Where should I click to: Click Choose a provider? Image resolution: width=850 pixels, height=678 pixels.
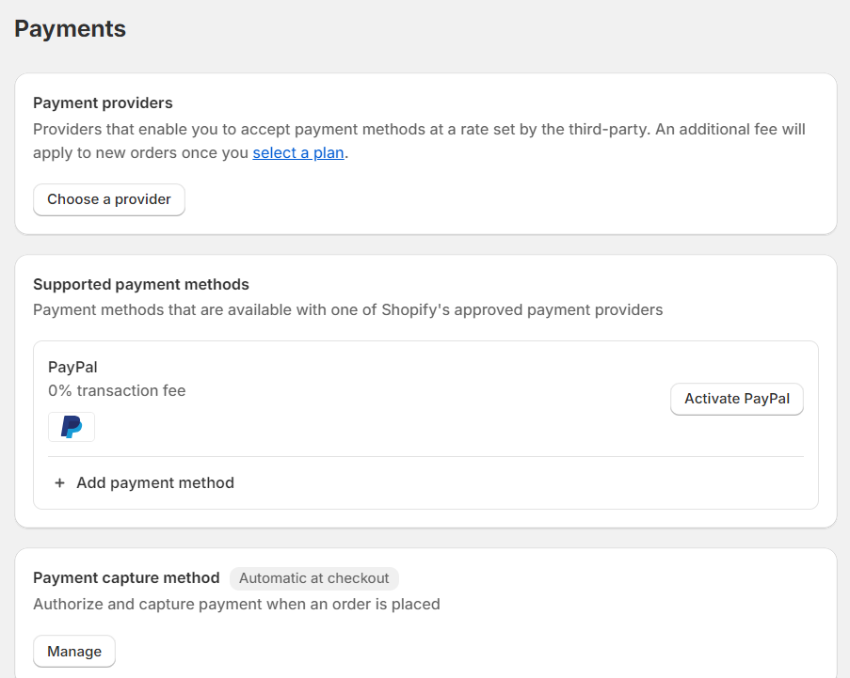point(108,199)
